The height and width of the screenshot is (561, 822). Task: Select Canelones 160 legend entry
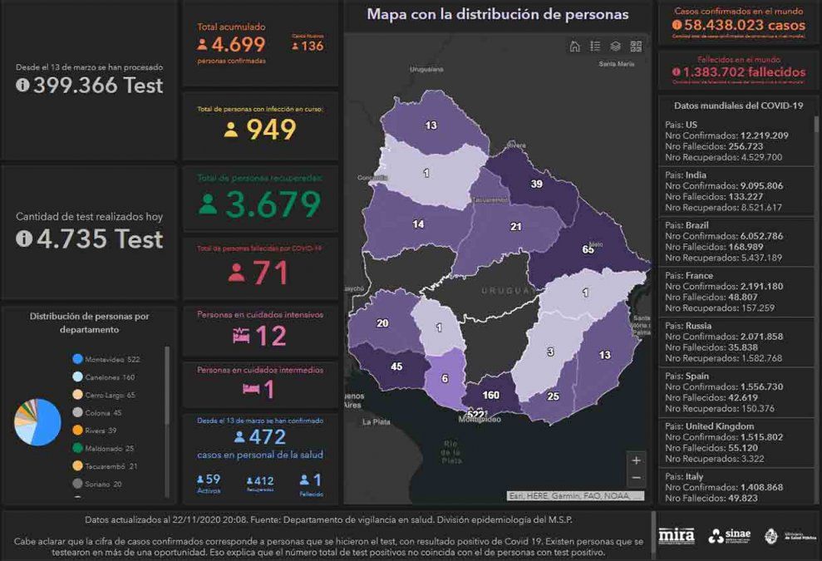click(103, 377)
